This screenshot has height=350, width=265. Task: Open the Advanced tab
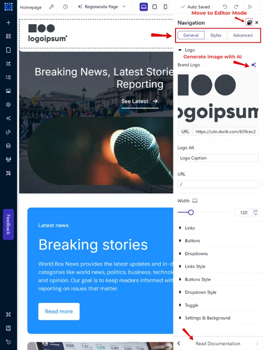tap(243, 35)
